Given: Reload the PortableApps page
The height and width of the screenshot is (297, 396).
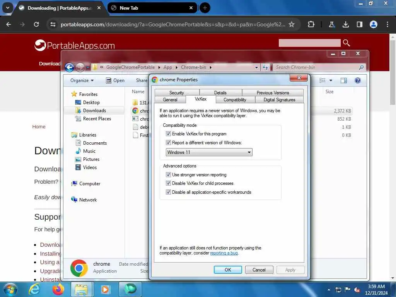Looking at the screenshot, I should click(36, 24).
